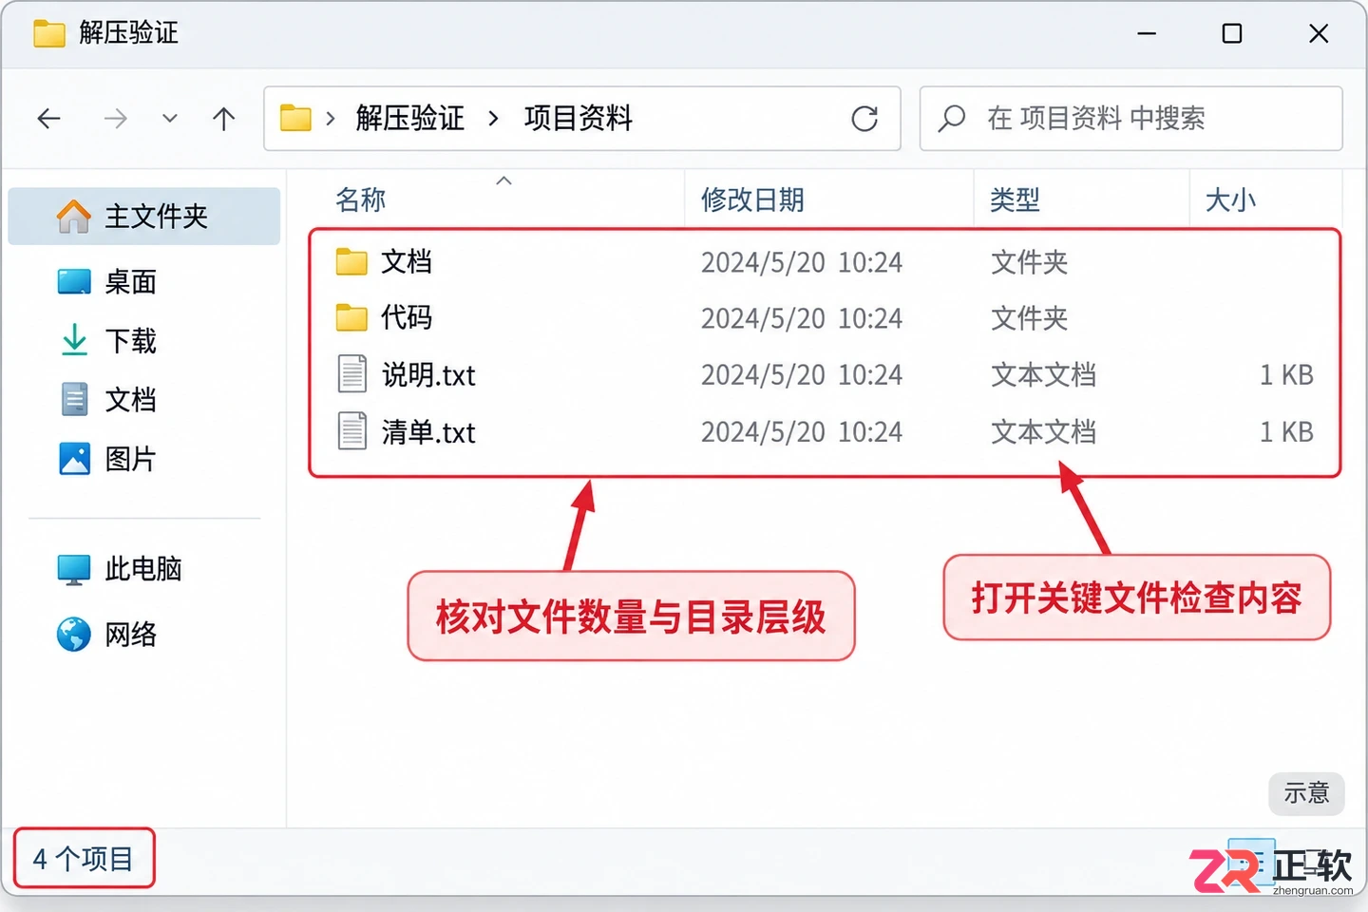Click the 代码 folder name

tap(407, 317)
